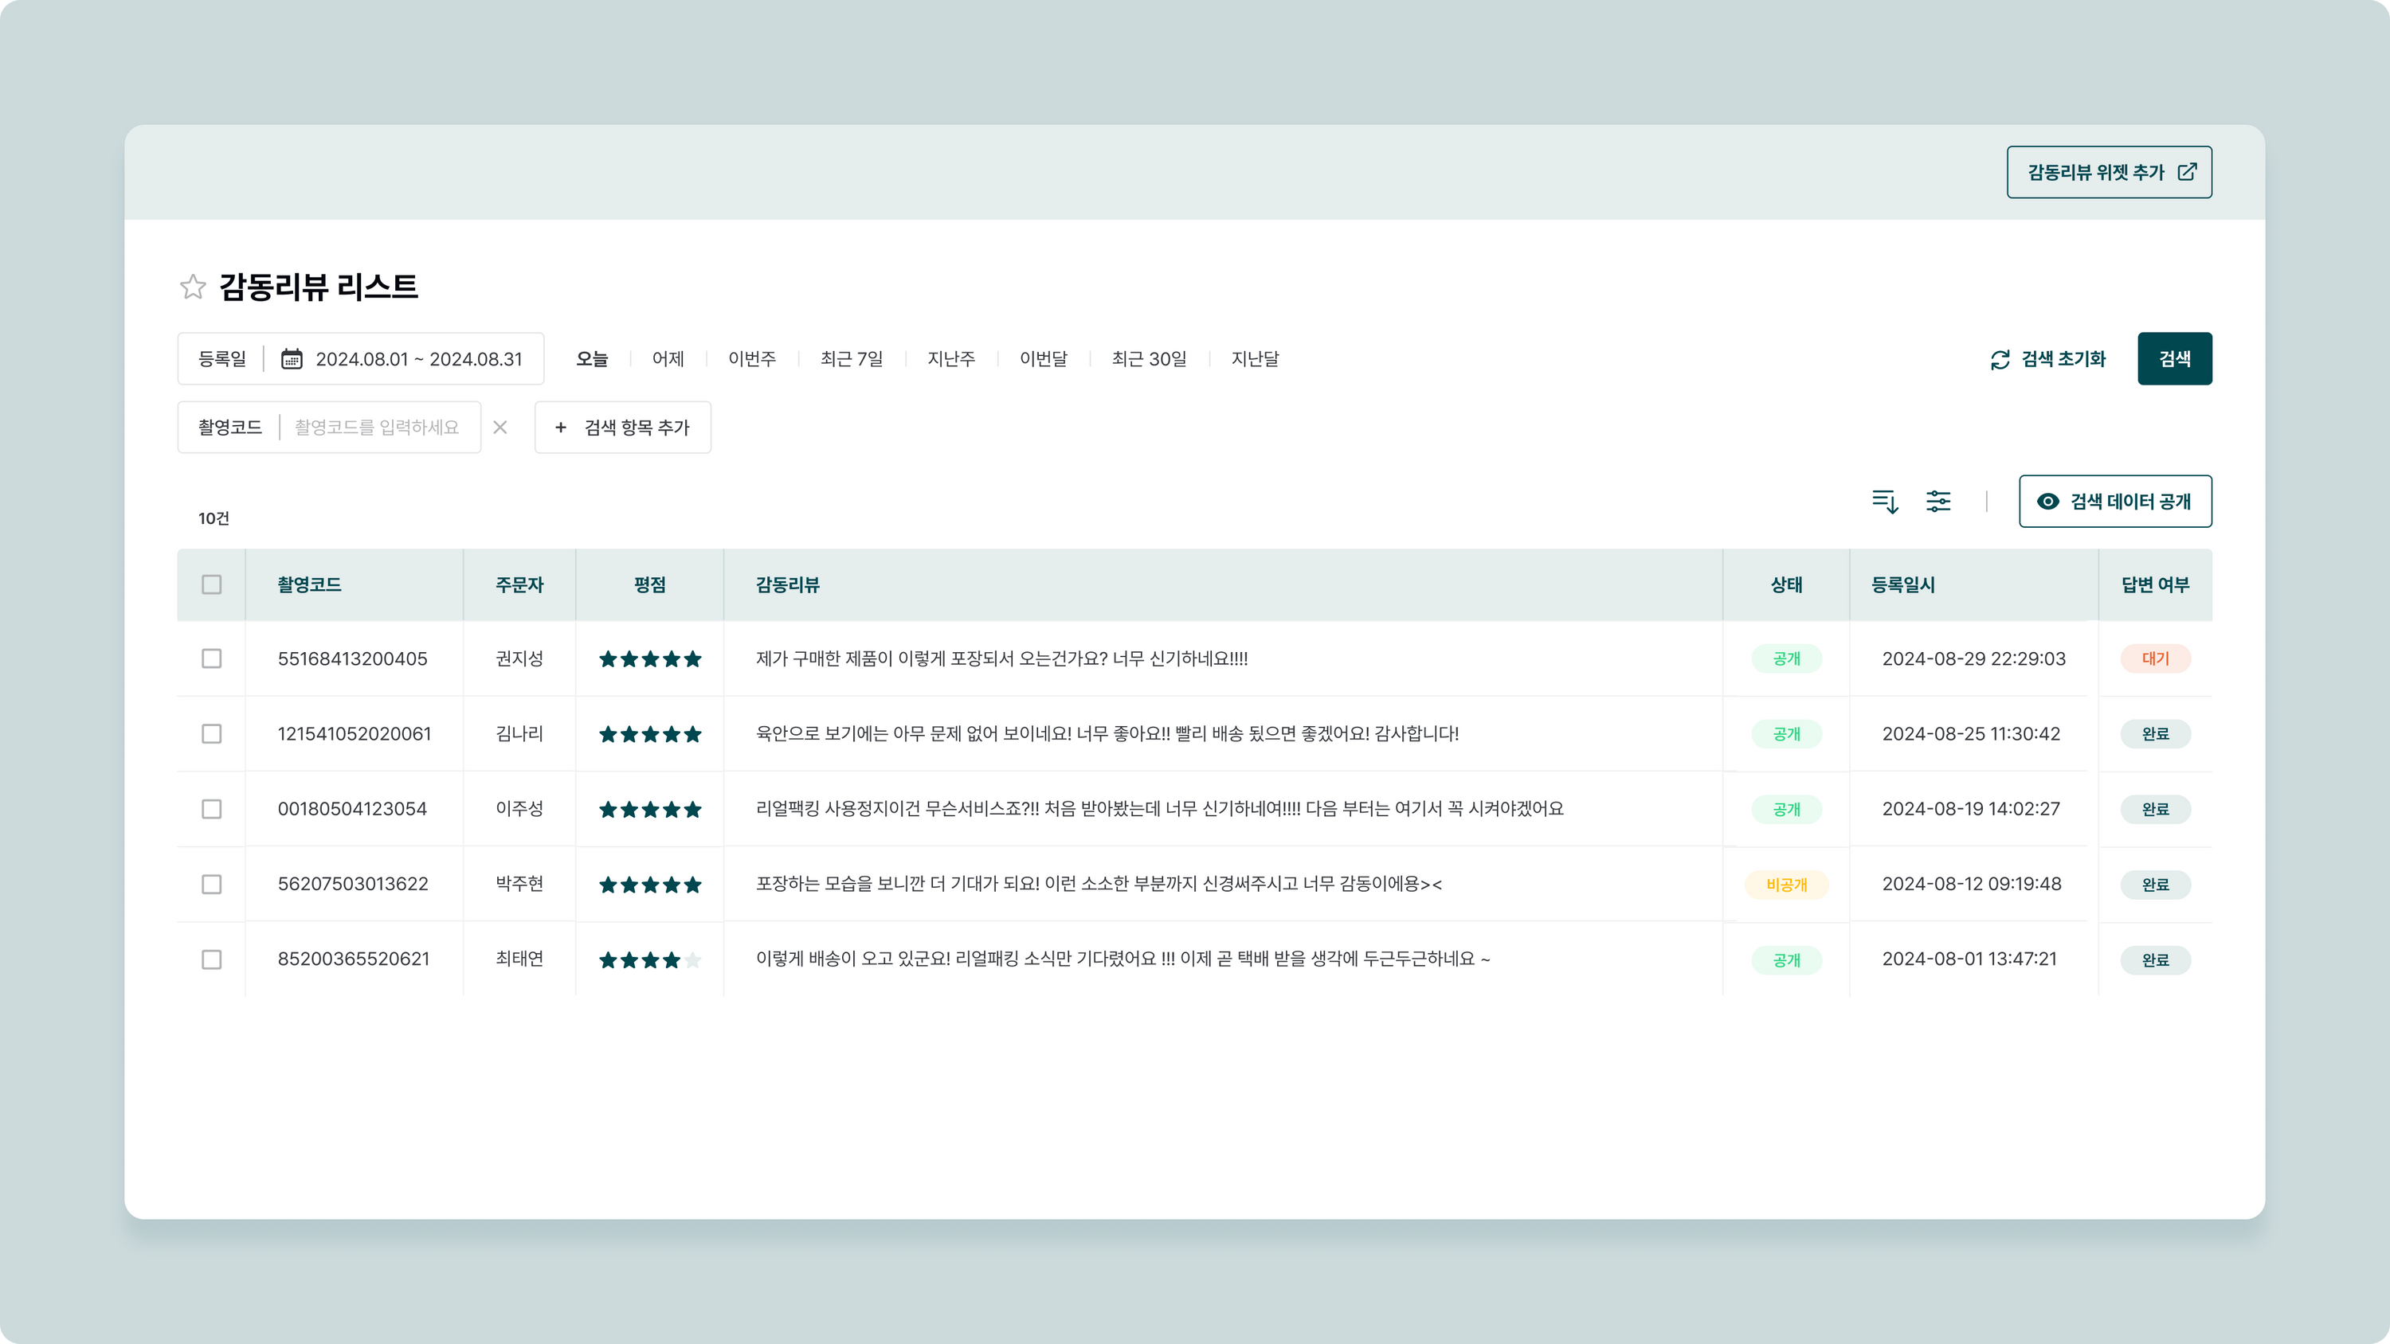
Task: Click the refresh icon for 검색 초기화
Action: click(2000, 360)
